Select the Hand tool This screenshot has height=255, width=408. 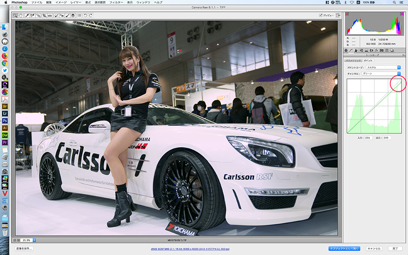(x=20, y=15)
